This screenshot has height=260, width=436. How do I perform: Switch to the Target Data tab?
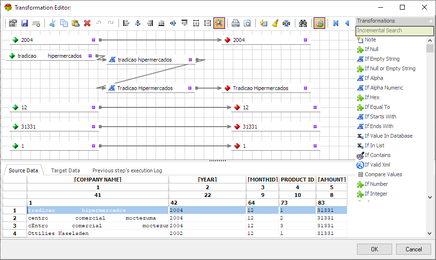point(66,170)
